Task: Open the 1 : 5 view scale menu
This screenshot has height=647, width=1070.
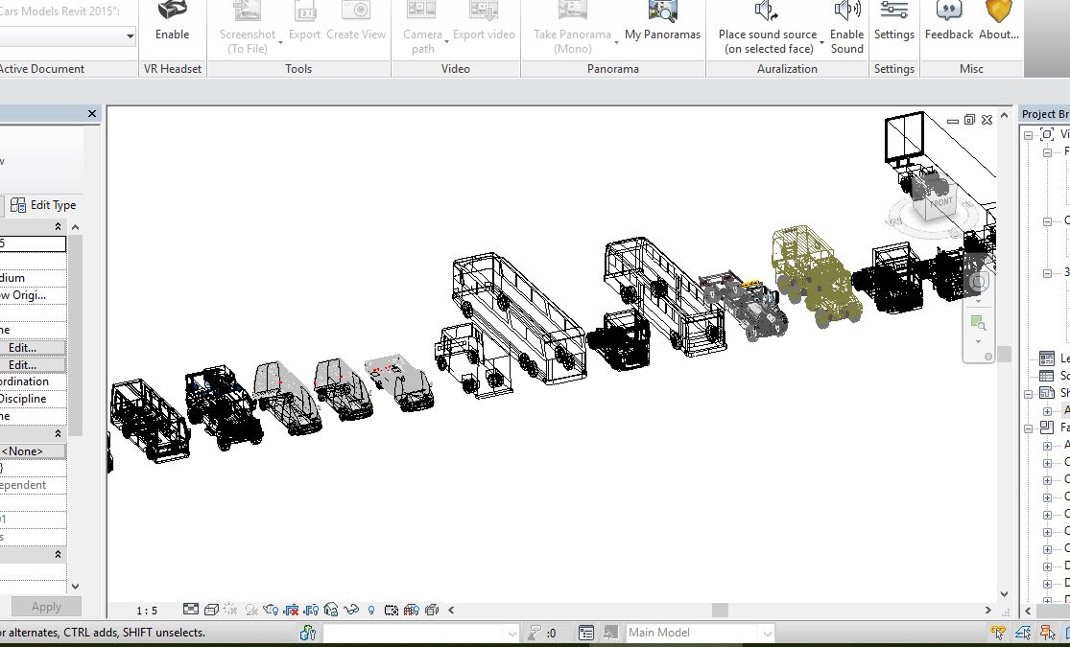Action: point(147,611)
